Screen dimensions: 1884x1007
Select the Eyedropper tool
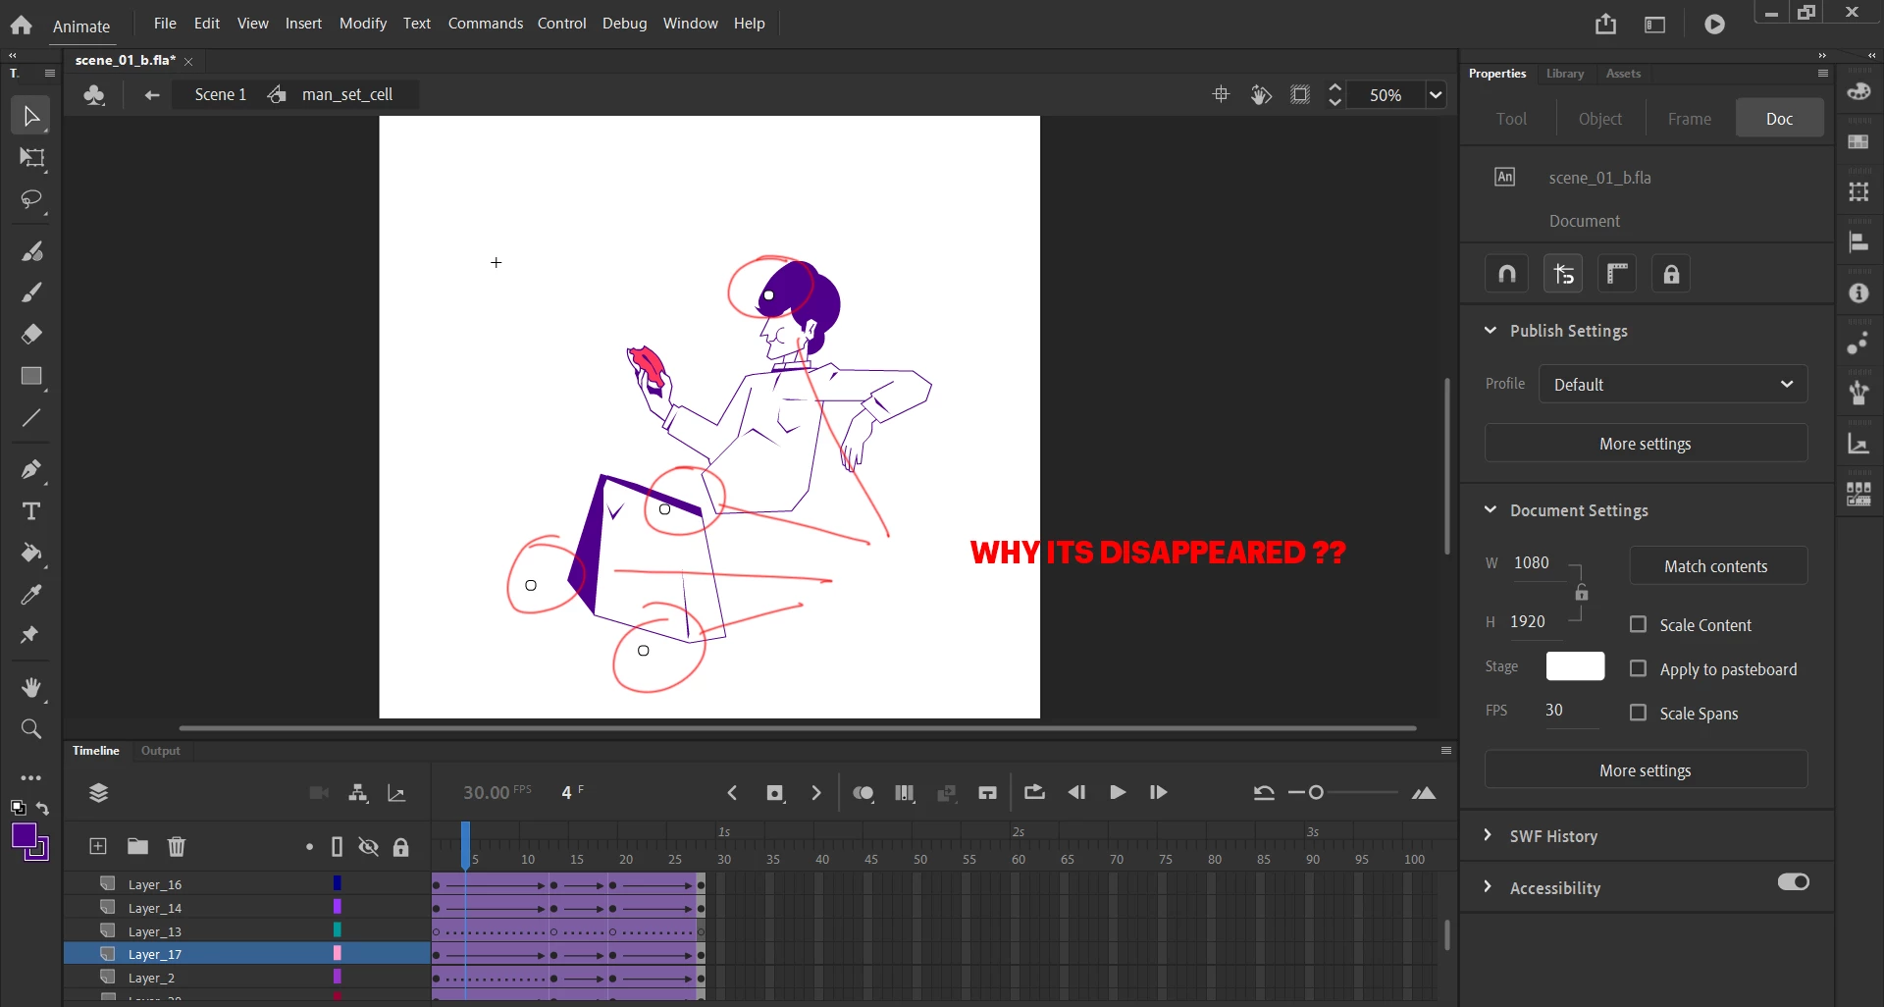[31, 594]
